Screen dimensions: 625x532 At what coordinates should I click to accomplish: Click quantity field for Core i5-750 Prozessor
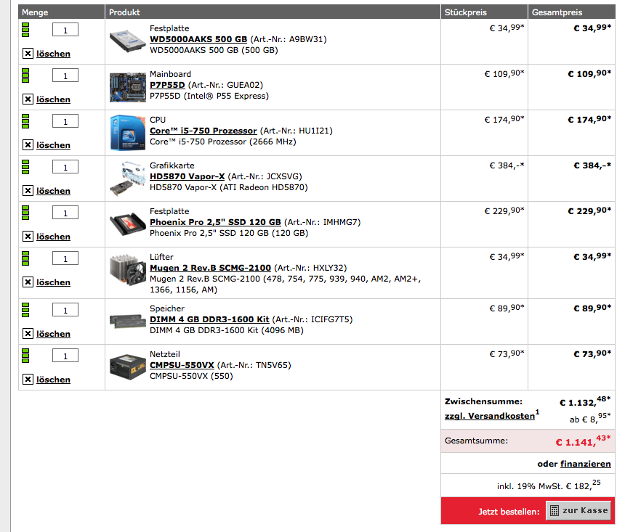click(x=65, y=121)
